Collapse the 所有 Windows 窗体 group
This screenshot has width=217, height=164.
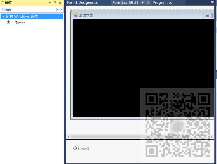pyautogui.click(x=3, y=16)
